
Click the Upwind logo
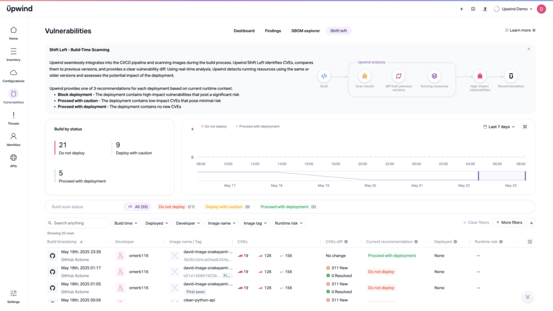(19, 9)
